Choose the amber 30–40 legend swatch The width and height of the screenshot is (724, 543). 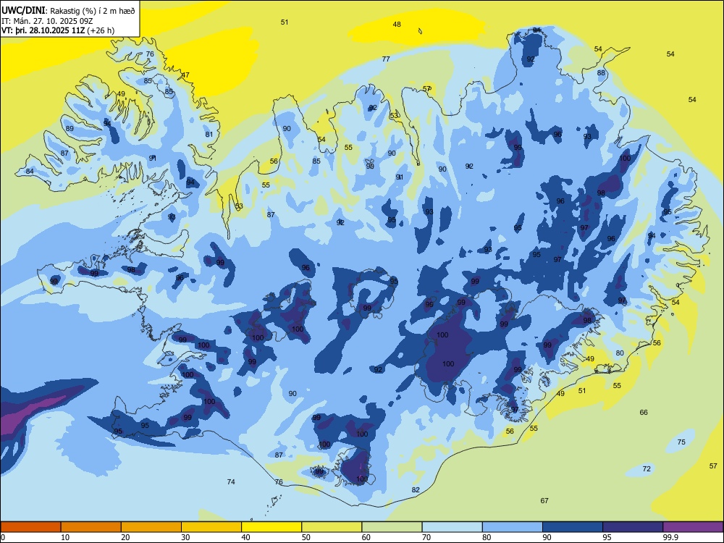[x=211, y=527]
